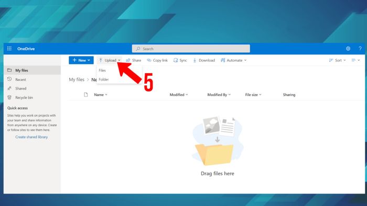Image resolution: width=367 pixels, height=206 pixels.
Task: Click the Automate flow icon
Action: click(223, 60)
